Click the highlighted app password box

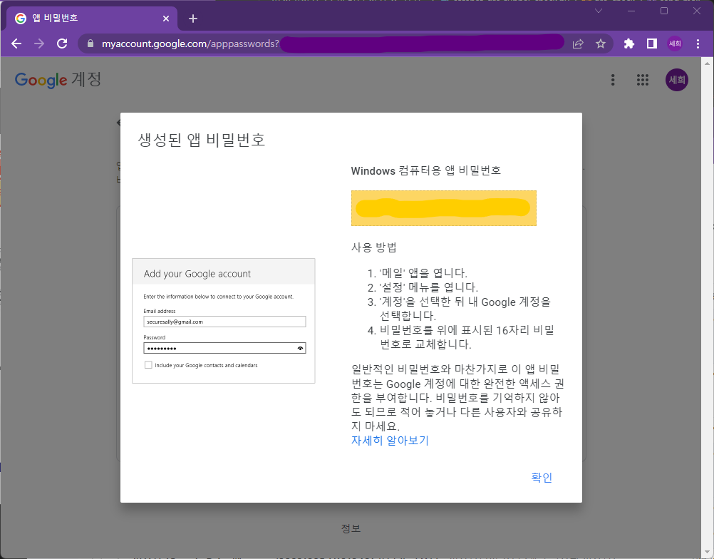[x=443, y=208]
